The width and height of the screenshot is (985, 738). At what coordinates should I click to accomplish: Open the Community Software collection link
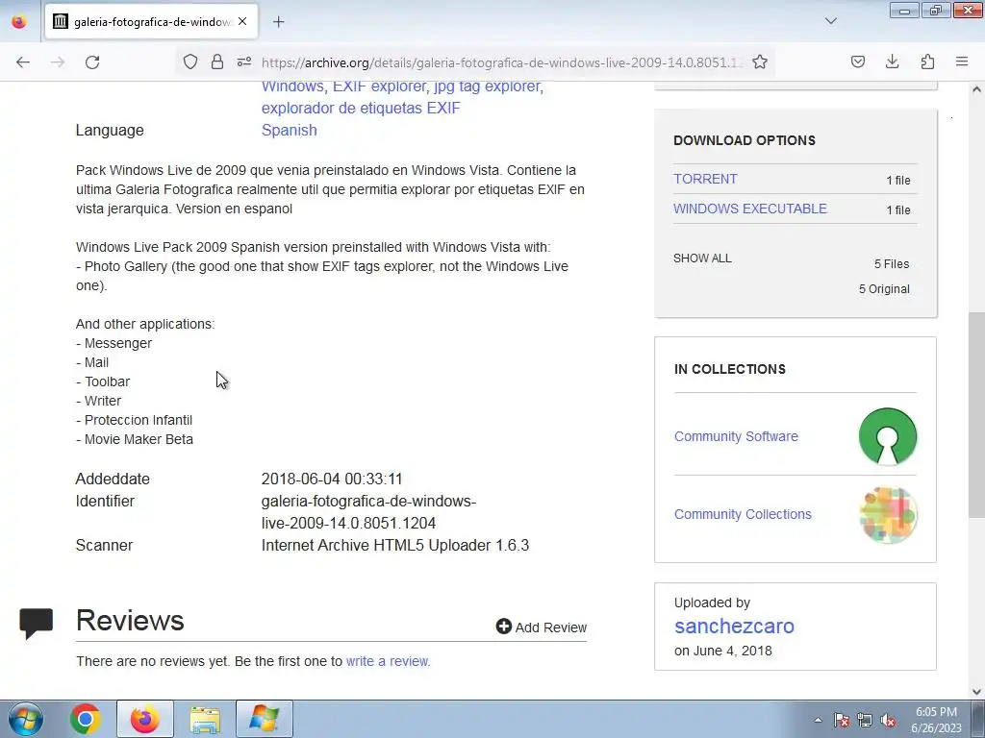[736, 436]
